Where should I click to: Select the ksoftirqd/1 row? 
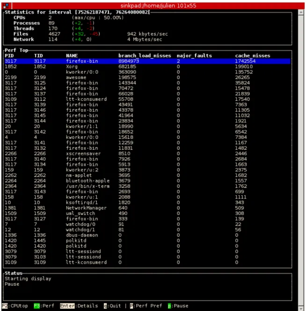coord(147,203)
